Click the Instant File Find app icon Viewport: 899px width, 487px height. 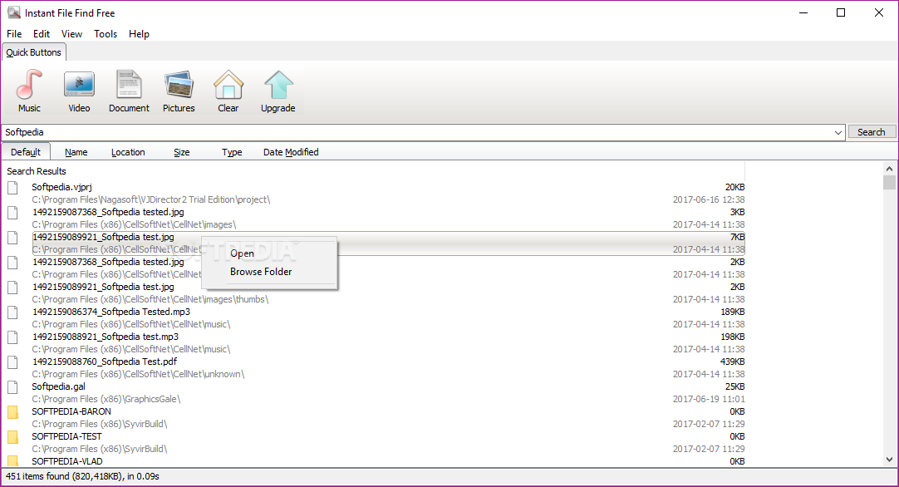[x=14, y=12]
